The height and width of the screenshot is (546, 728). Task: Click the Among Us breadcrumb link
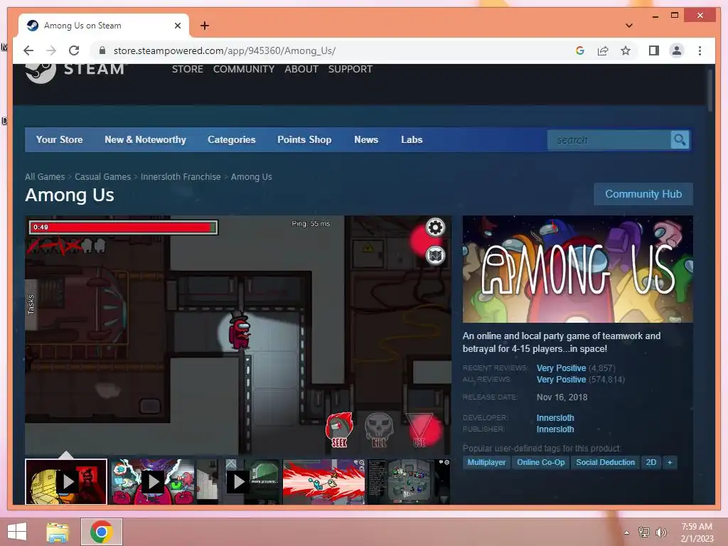[251, 177]
